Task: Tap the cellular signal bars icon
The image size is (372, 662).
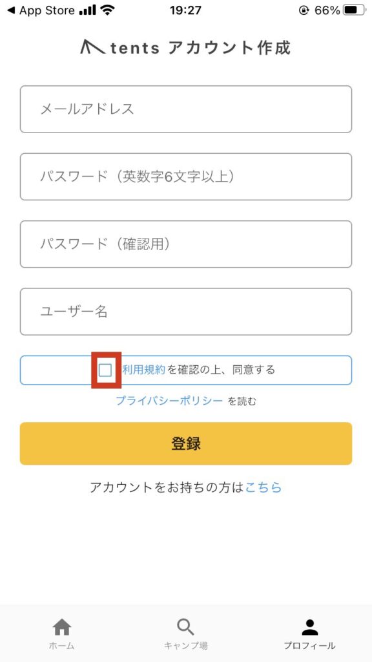Action: 88,10
